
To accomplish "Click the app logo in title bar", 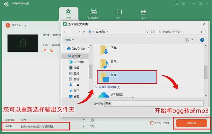I will (6, 4).
